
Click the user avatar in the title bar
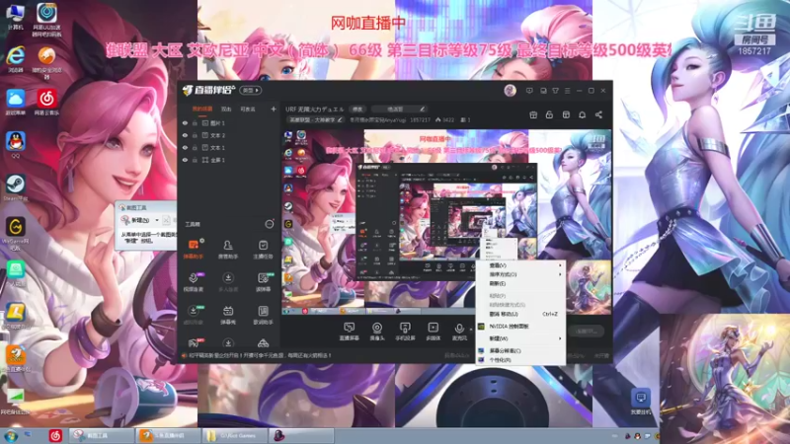pyautogui.click(x=510, y=91)
